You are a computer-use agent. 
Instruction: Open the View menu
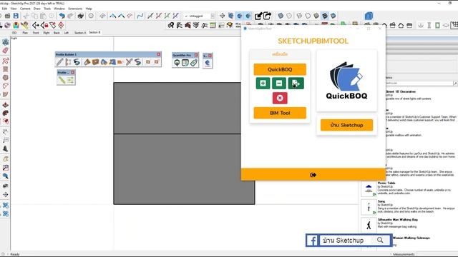14,9
